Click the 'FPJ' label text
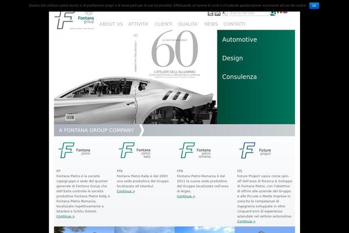 [240, 171]
